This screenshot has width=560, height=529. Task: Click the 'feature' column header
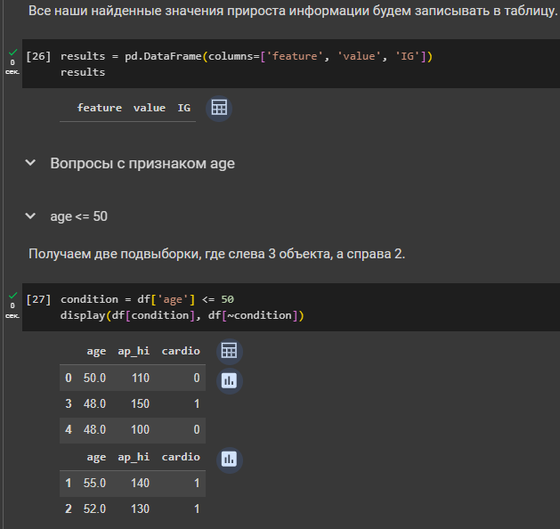(x=100, y=108)
